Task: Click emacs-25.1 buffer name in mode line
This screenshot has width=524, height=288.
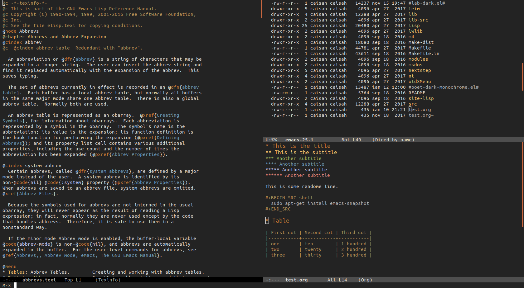Action: click(x=299, y=140)
